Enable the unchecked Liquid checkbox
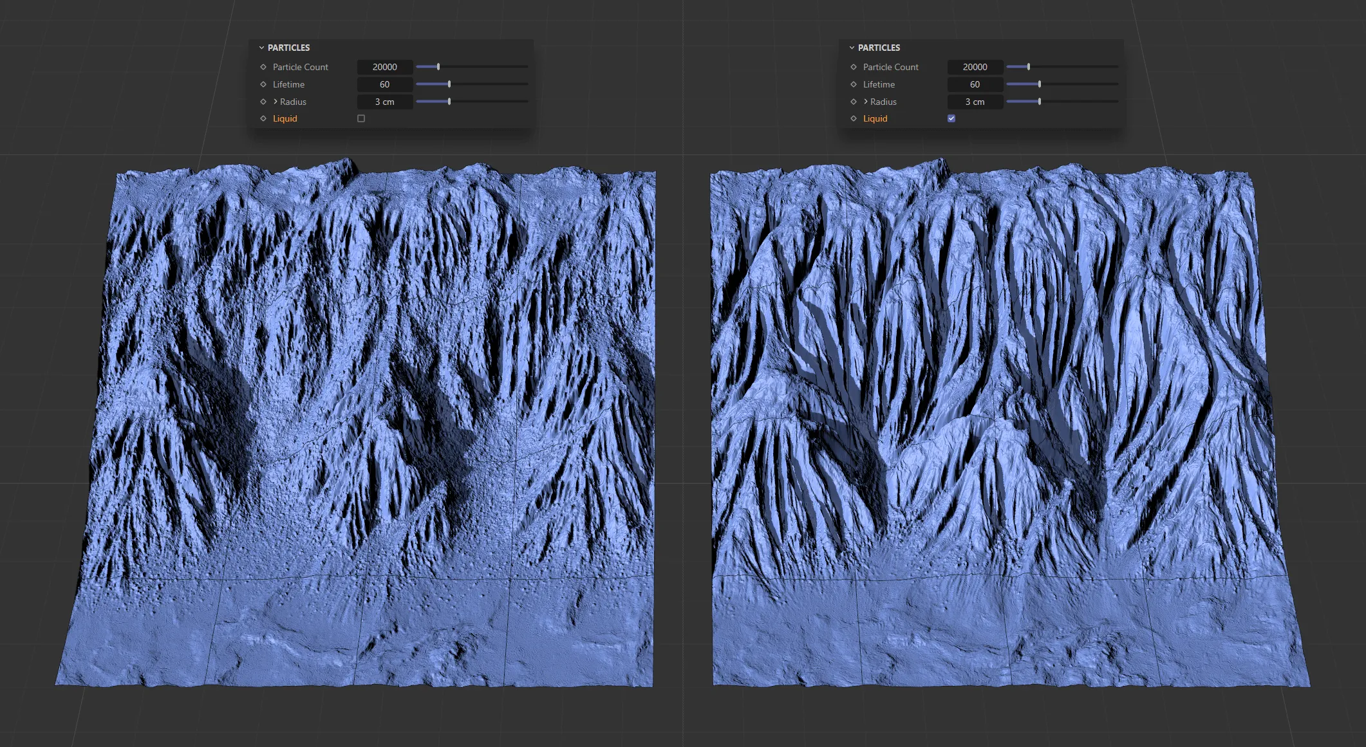The width and height of the screenshot is (1366, 747). 361,118
